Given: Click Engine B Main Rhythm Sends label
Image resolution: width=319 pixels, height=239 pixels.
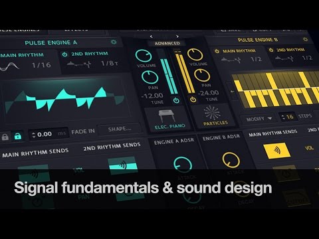Looking at the screenshot, I should click(272, 133).
